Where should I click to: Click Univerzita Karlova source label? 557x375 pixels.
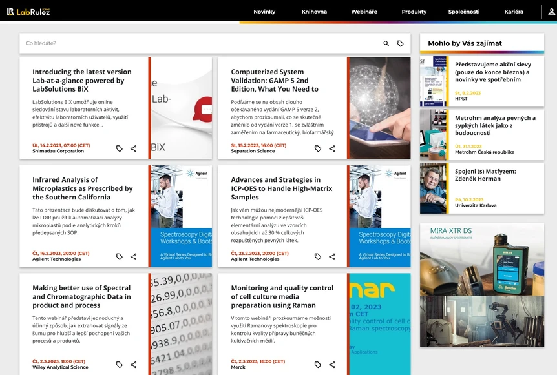coord(476,205)
